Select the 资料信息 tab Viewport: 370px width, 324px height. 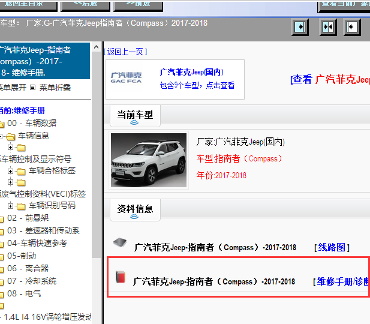click(135, 210)
